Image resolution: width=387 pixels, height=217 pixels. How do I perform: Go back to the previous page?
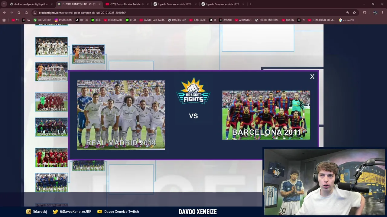point(4,13)
